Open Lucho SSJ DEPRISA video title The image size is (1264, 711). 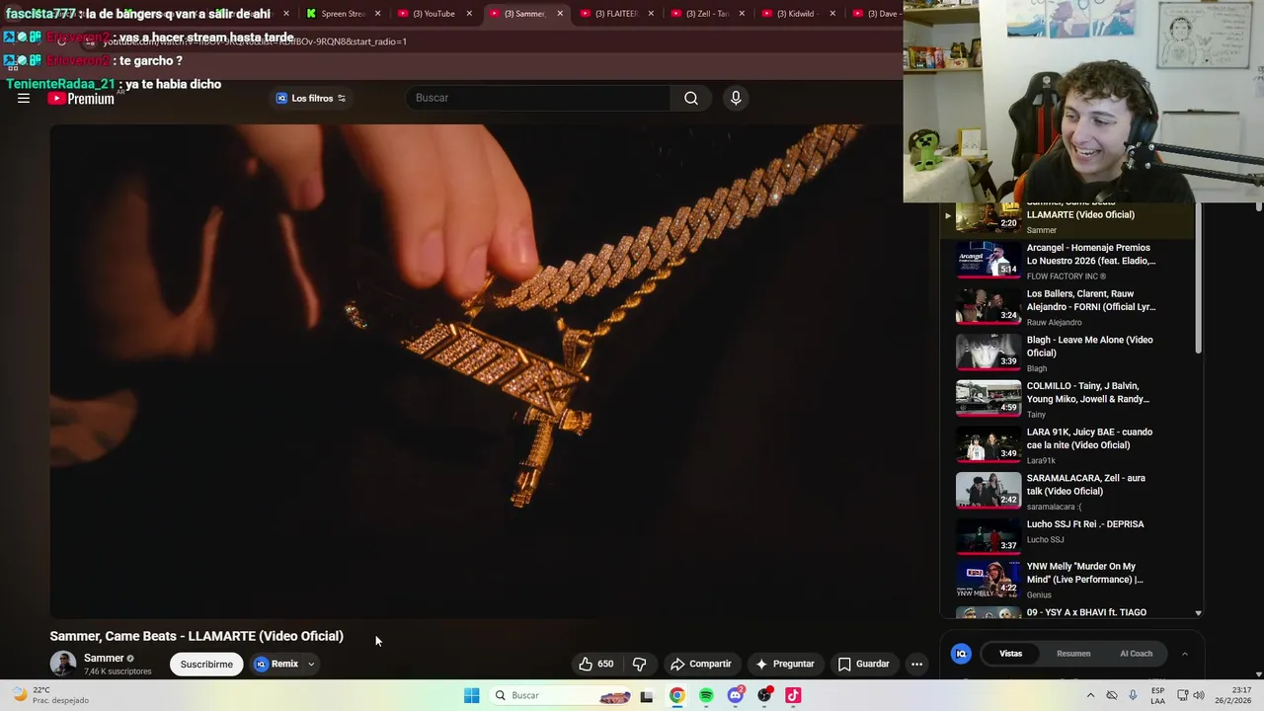[1085, 524]
